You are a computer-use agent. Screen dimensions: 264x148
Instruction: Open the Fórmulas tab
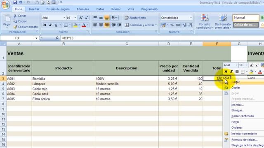point(82,9)
